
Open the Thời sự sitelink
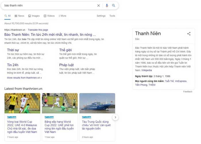(x=13, y=50)
